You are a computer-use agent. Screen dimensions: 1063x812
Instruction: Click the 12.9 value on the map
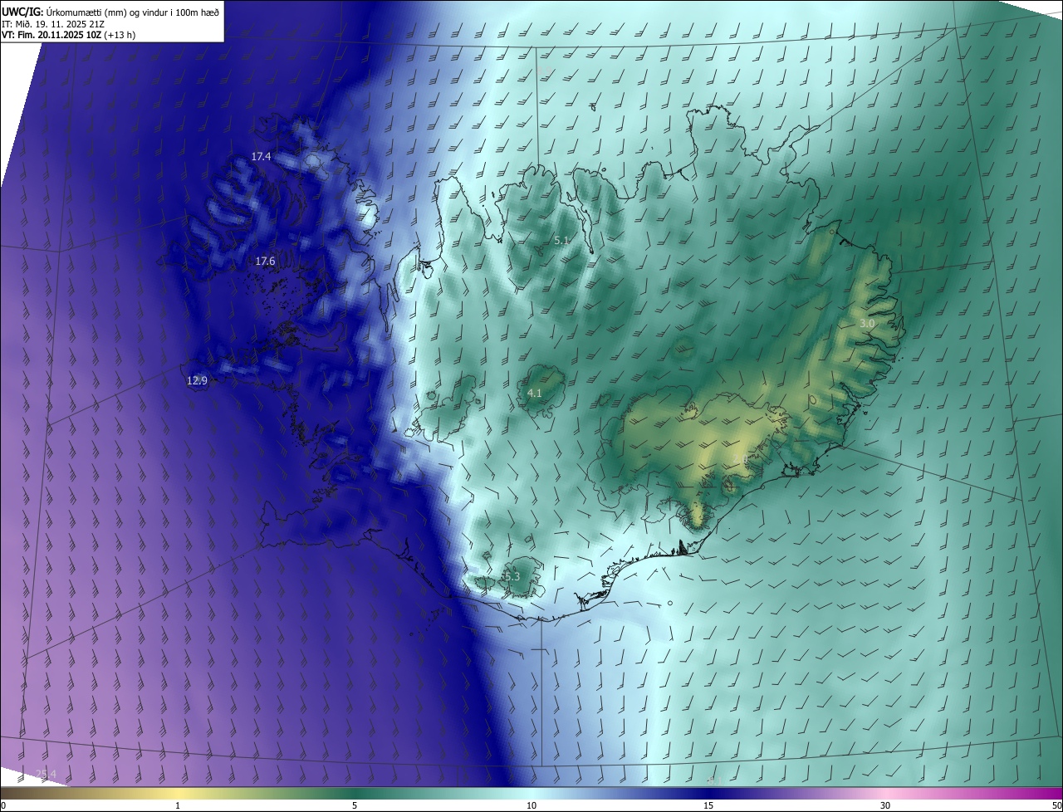197,380
